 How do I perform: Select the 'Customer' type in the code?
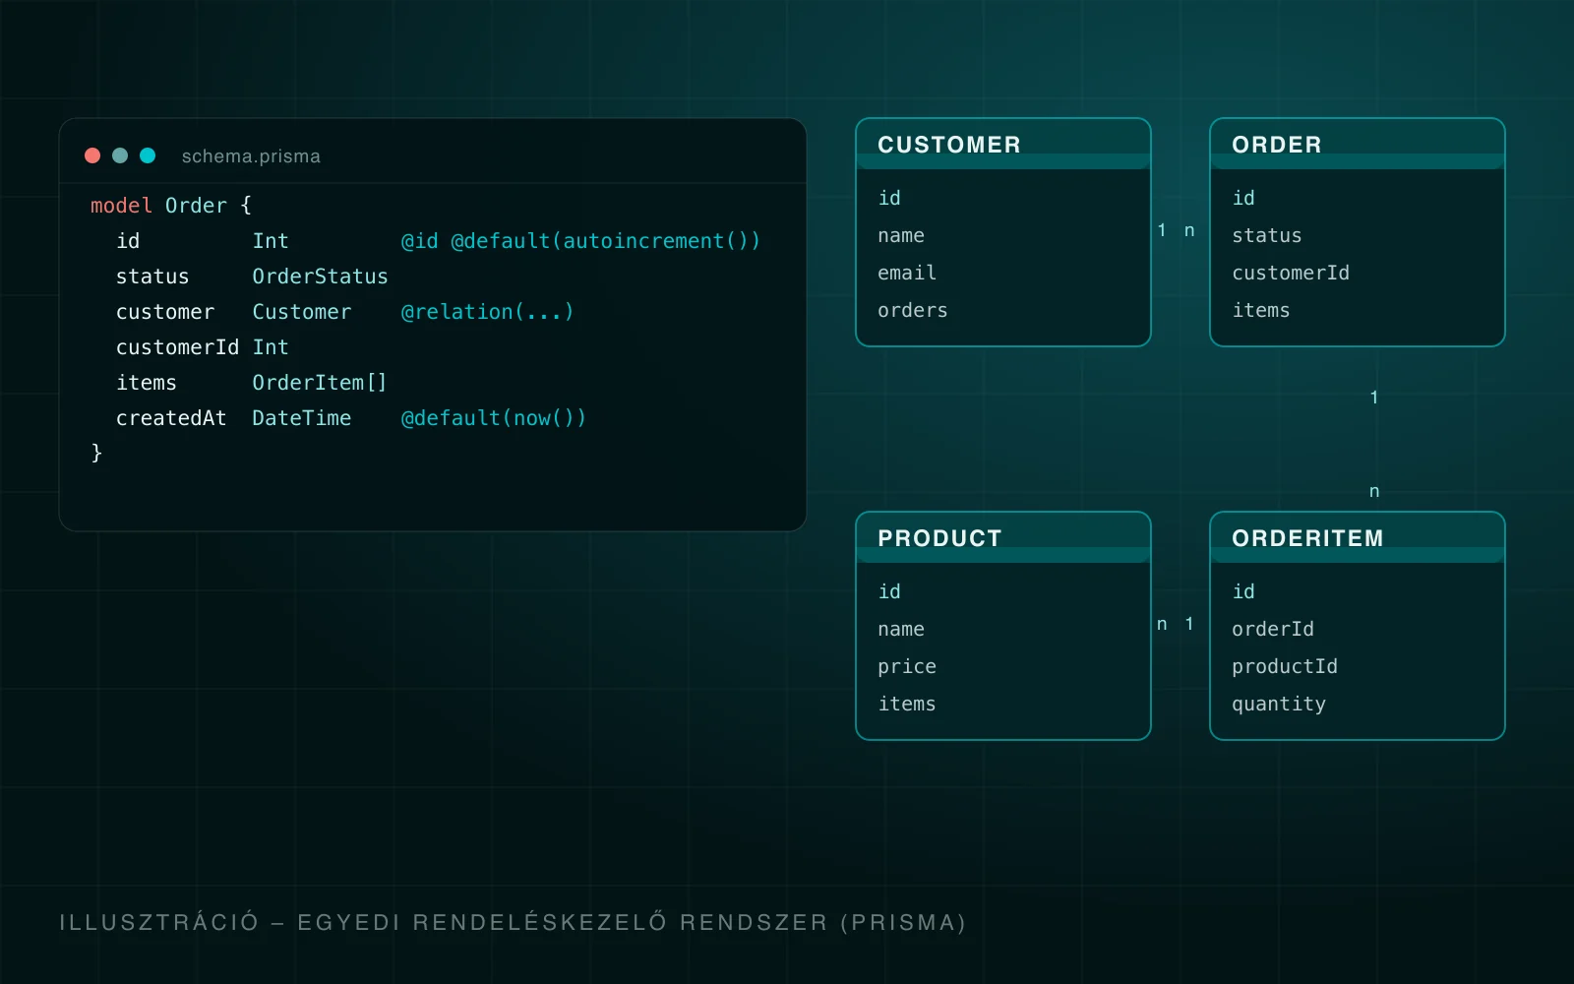point(301,312)
